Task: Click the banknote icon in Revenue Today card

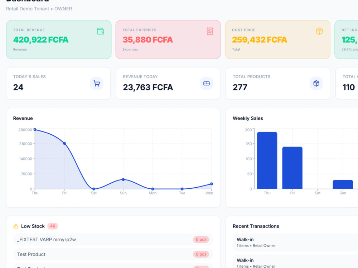Action: (207, 84)
